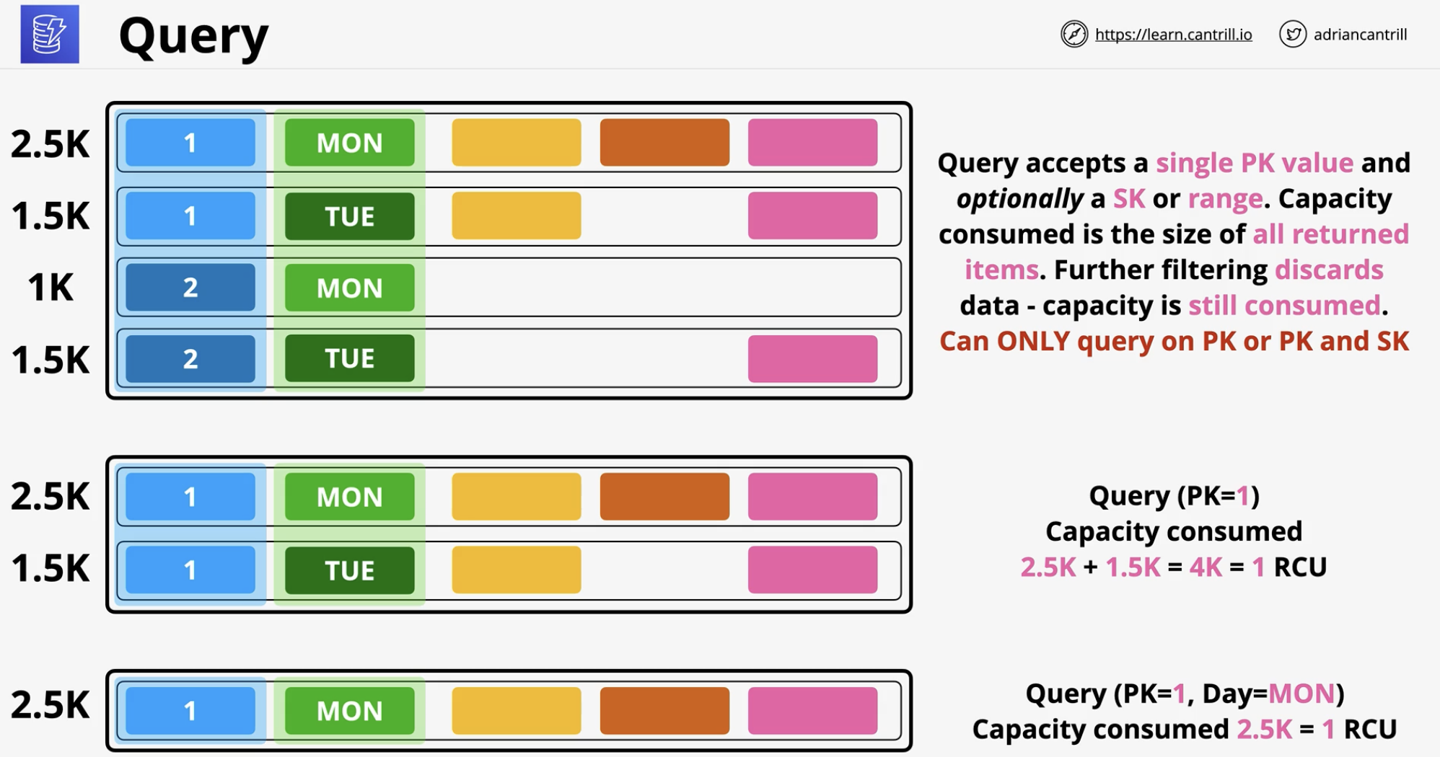
Task: Click the adriancantrill Twitter handle
Action: (1360, 34)
